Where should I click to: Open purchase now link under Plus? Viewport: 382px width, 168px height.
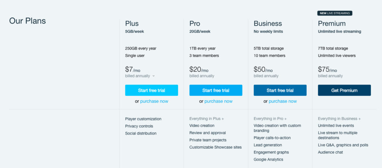[154, 101]
